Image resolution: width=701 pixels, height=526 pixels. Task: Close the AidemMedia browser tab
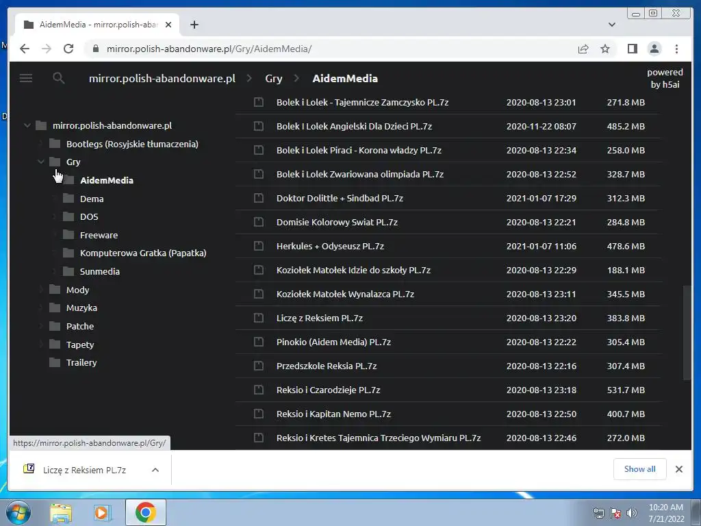tap(168, 25)
